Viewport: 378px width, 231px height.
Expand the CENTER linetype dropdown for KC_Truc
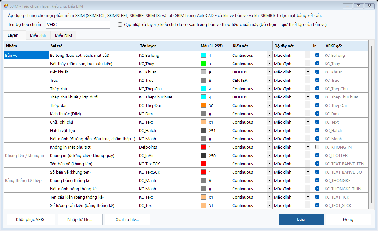pos(269,81)
